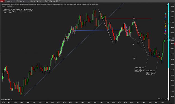Click the %Complete: 42 text
The height and width of the screenshot is (104, 175).
[x=28, y=9]
